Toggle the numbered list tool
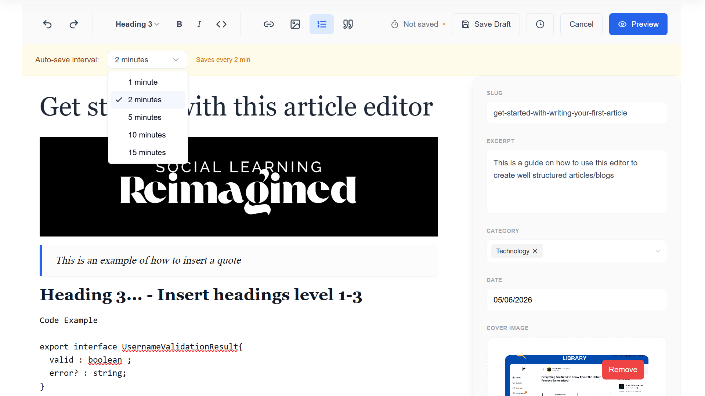 point(322,24)
